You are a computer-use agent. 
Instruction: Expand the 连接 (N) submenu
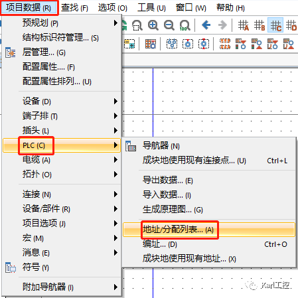tap(62, 194)
